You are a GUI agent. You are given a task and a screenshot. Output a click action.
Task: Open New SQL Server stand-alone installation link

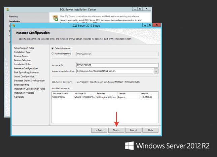[99, 17]
